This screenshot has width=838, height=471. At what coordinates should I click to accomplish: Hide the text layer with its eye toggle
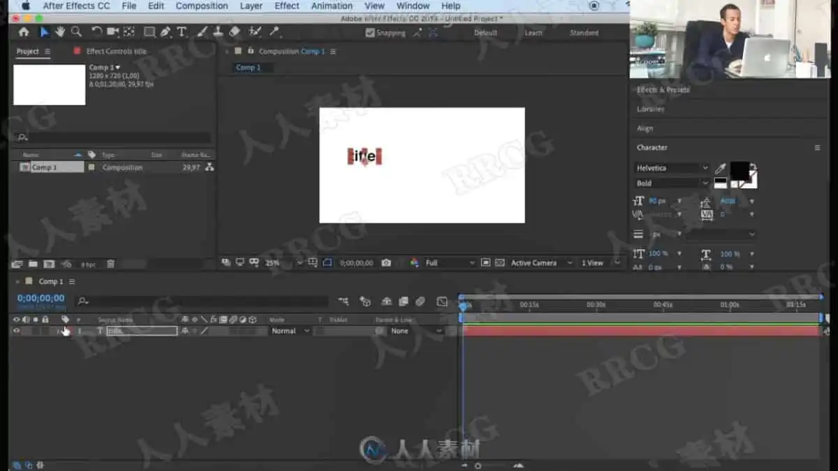tap(16, 331)
